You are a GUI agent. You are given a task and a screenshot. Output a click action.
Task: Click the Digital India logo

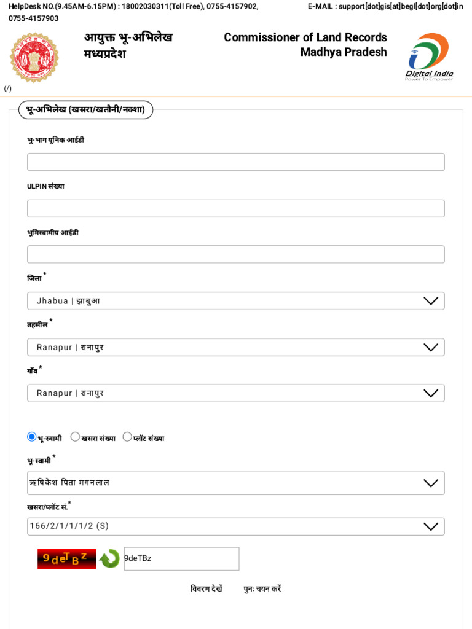[x=428, y=57]
